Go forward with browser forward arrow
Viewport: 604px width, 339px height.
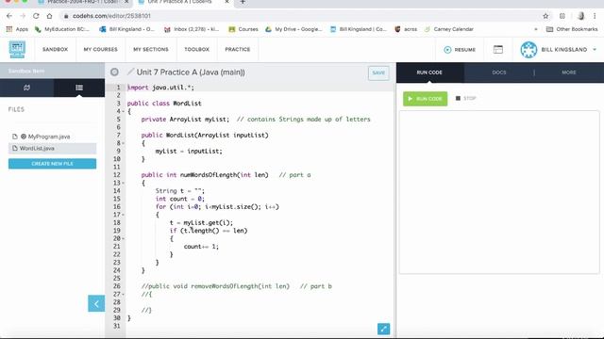[x=23, y=16]
